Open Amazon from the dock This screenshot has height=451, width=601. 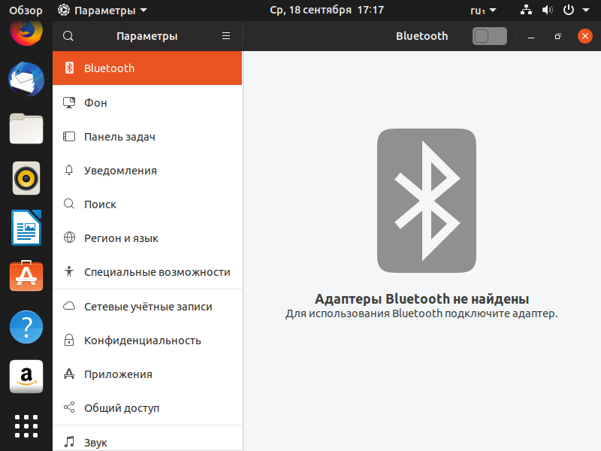click(26, 377)
